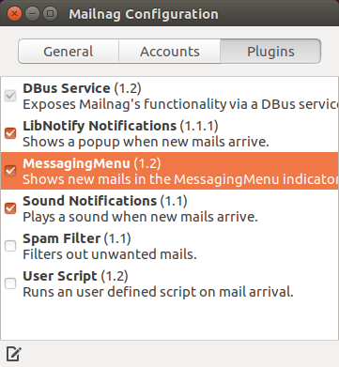The width and height of the screenshot is (339, 367).
Task: Select the User Script plugin row
Action: 170,283
